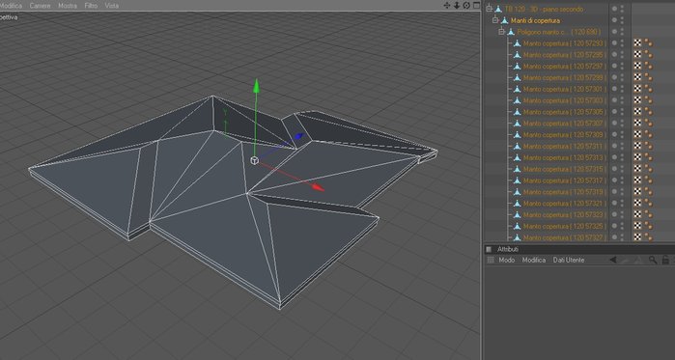Viewport: 675px width, 360px height.
Task: Click the green Y-axis arrow handle
Action: [256, 85]
